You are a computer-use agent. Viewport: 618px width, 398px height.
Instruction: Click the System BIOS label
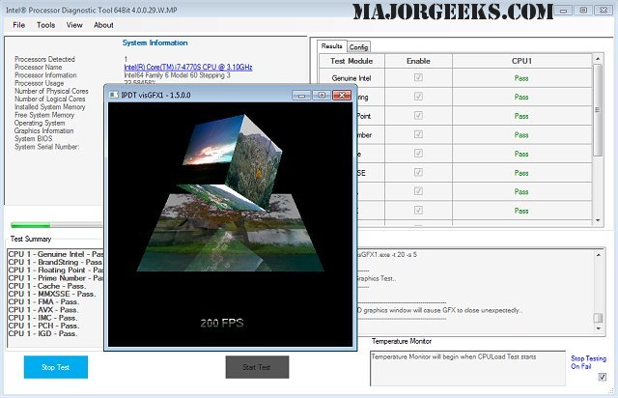click(33, 138)
